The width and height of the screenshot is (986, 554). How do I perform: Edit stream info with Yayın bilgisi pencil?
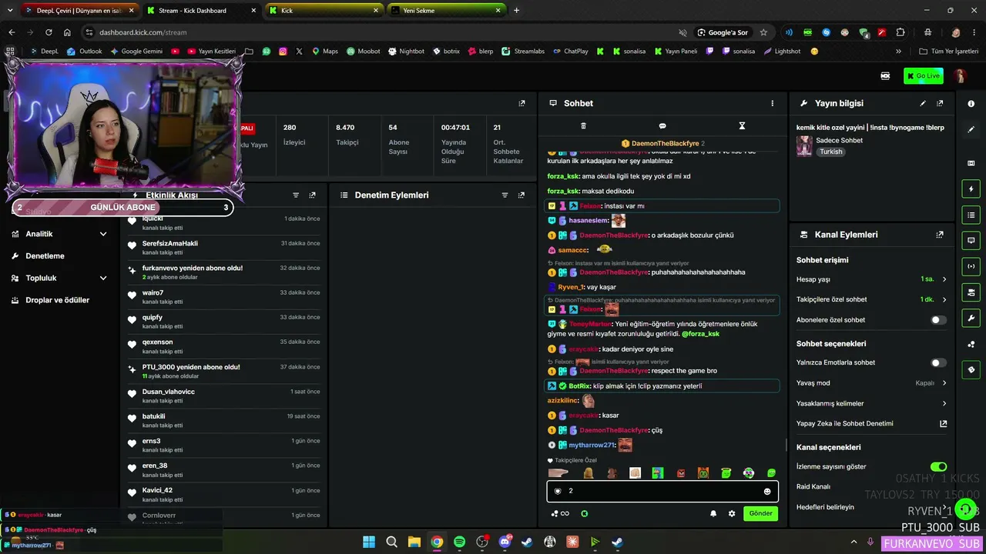pos(923,103)
